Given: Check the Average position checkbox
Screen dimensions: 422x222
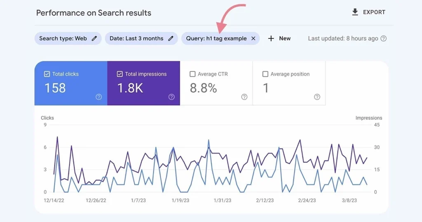Looking at the screenshot, I should coord(265,74).
